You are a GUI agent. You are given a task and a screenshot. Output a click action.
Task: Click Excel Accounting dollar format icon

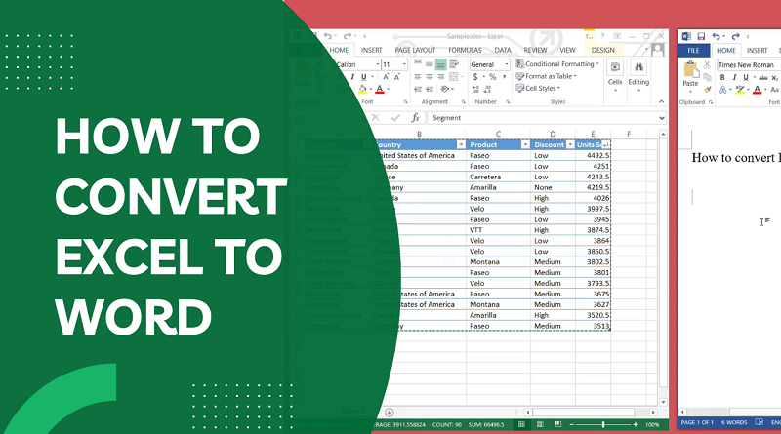[x=475, y=77]
